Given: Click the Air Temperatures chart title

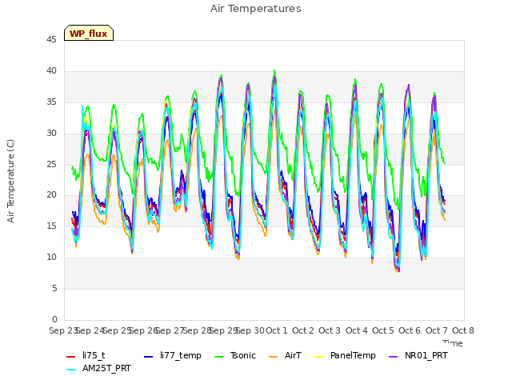Looking at the screenshot, I should (256, 9).
